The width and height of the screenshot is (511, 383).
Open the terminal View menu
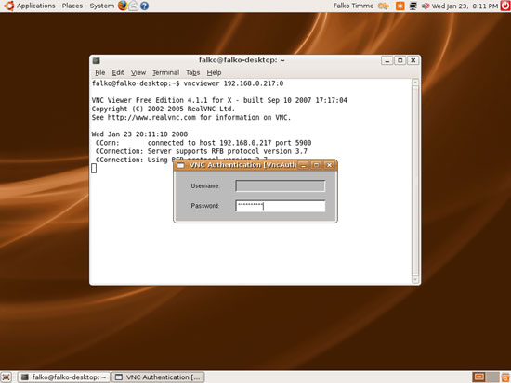[138, 72]
